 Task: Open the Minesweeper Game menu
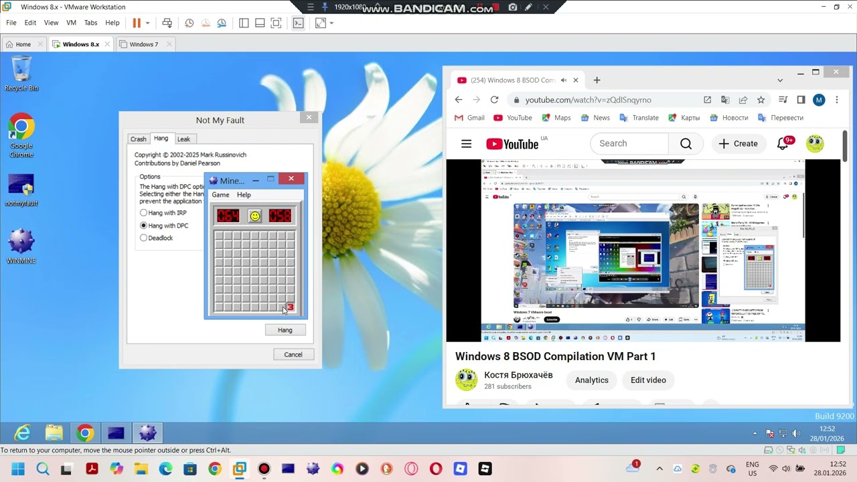(220, 195)
